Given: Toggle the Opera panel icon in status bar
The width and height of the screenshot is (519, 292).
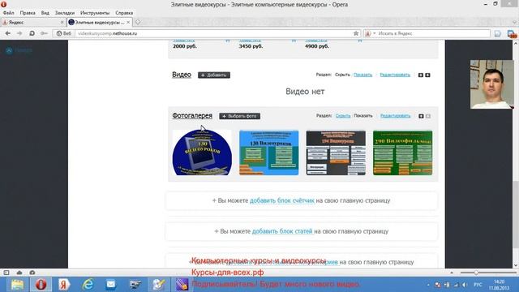Looking at the screenshot, I should click(6, 273).
